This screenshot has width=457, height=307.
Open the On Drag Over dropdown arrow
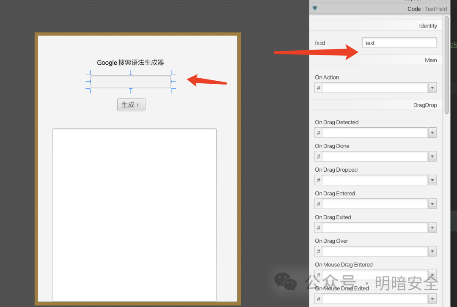click(x=432, y=251)
